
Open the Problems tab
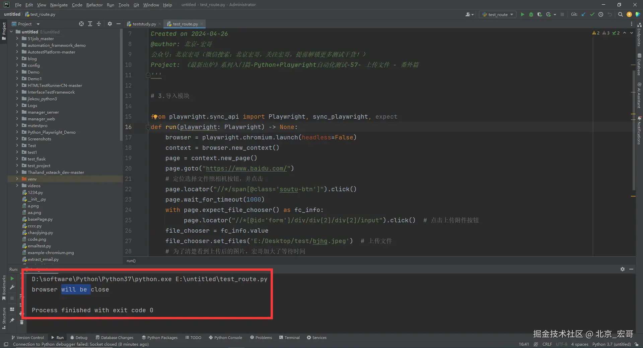(261, 338)
